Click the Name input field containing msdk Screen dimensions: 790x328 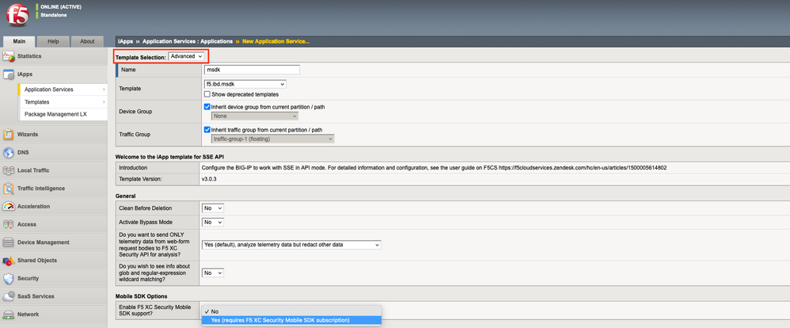(x=252, y=71)
